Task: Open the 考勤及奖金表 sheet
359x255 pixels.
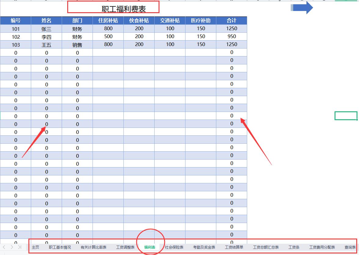Action: (204, 247)
